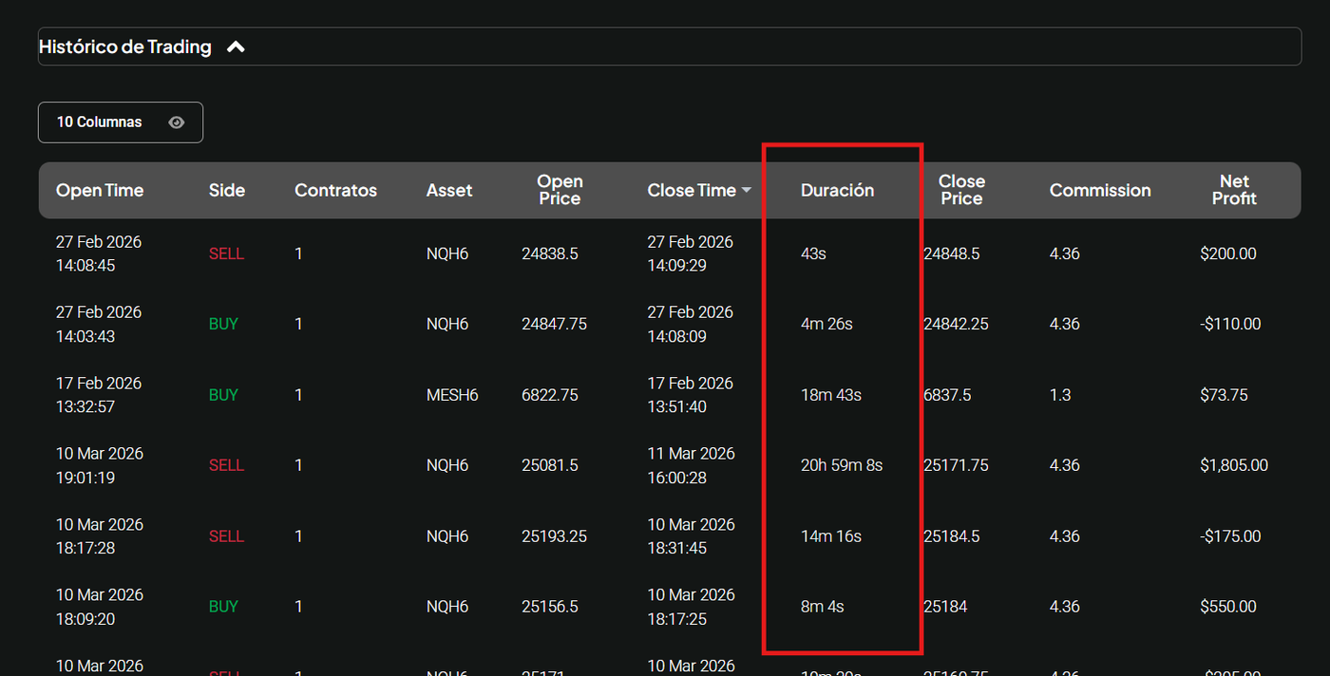
Task: Click the BUY label on 17 Feb trade
Action: click(x=223, y=395)
